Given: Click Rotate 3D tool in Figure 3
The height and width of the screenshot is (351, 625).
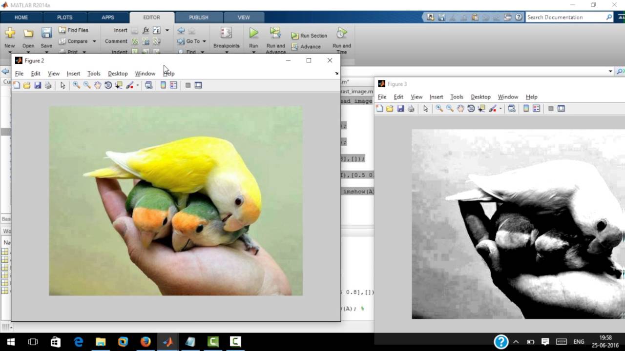Looking at the screenshot, I should [x=471, y=109].
